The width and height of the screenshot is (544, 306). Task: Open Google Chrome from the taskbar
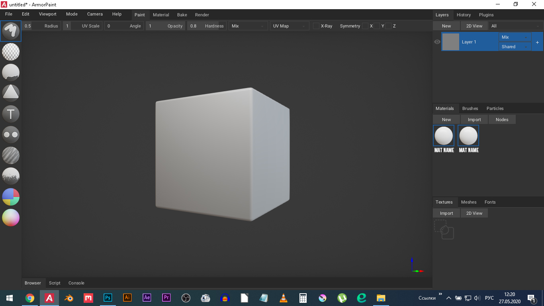[x=30, y=298]
